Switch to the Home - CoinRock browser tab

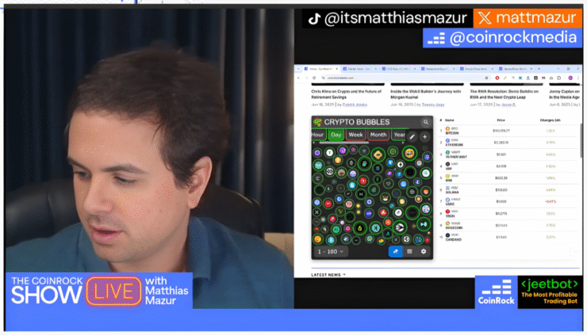[320, 69]
